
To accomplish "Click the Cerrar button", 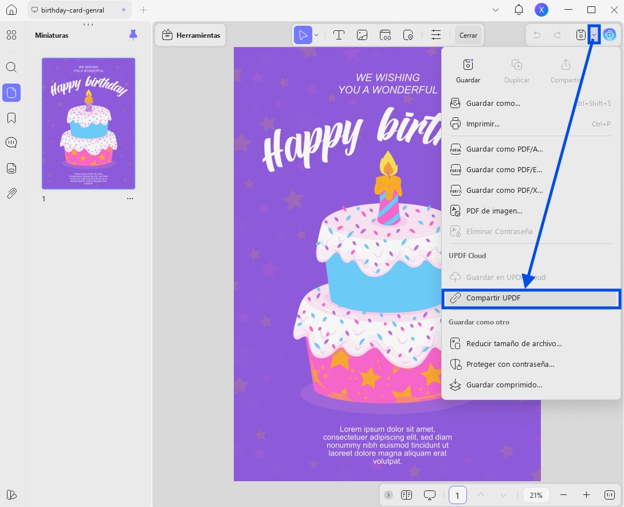I will point(468,35).
